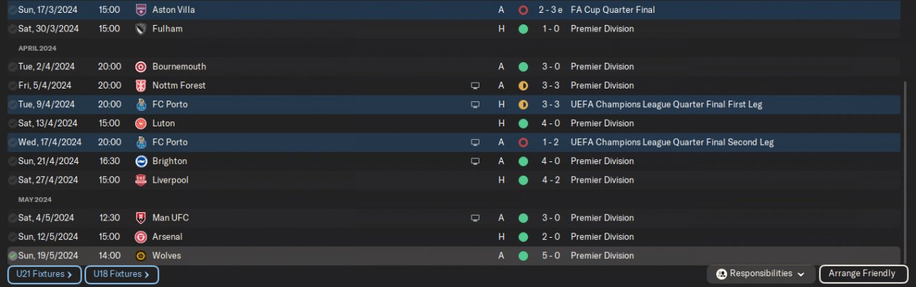The width and height of the screenshot is (916, 287).
Task: Click the Arrange Friendly button
Action: pos(864,273)
